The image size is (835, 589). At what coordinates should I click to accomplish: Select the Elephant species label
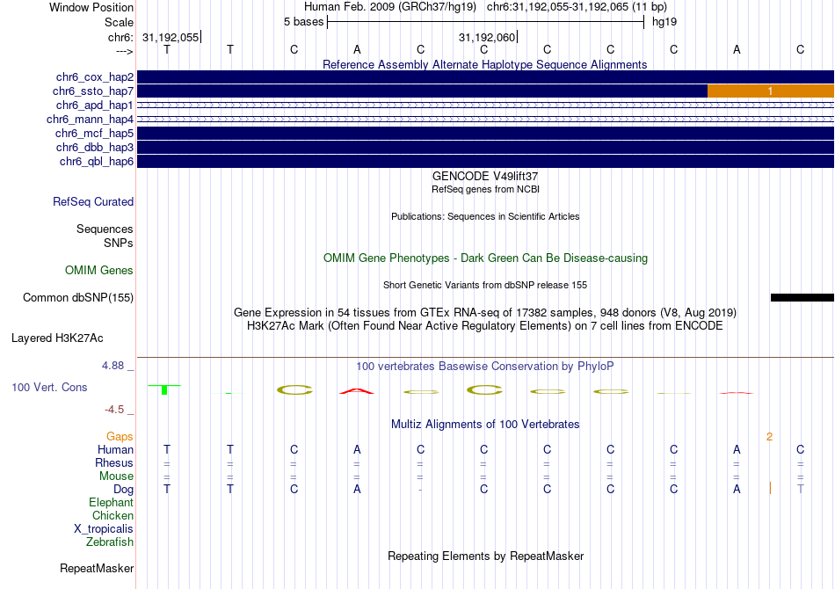[112, 503]
